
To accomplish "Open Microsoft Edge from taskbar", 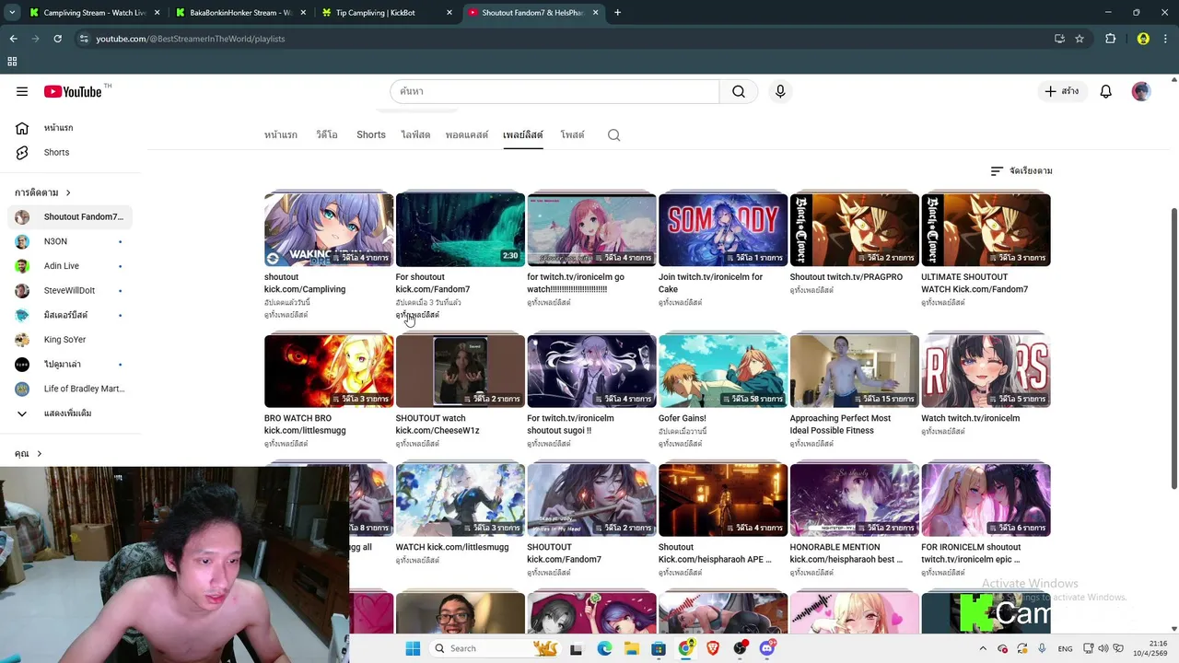I will [604, 648].
